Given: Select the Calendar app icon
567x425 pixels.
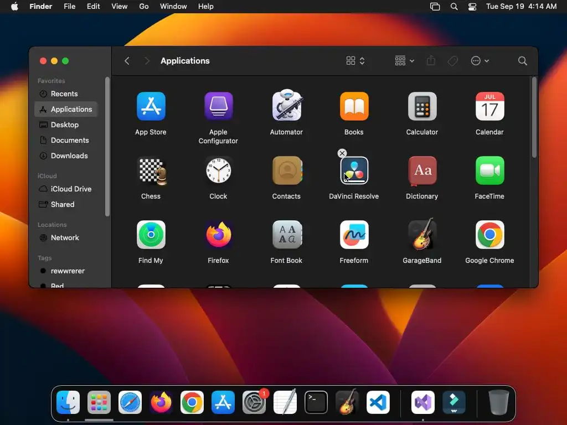Looking at the screenshot, I should (x=489, y=106).
